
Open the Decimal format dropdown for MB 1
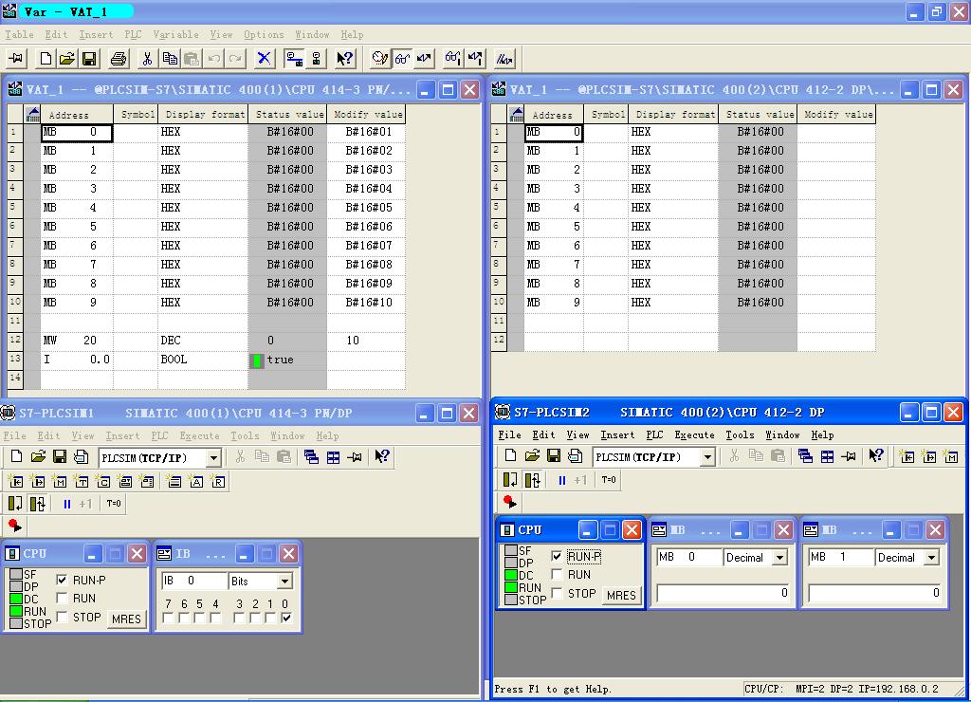[x=931, y=558]
